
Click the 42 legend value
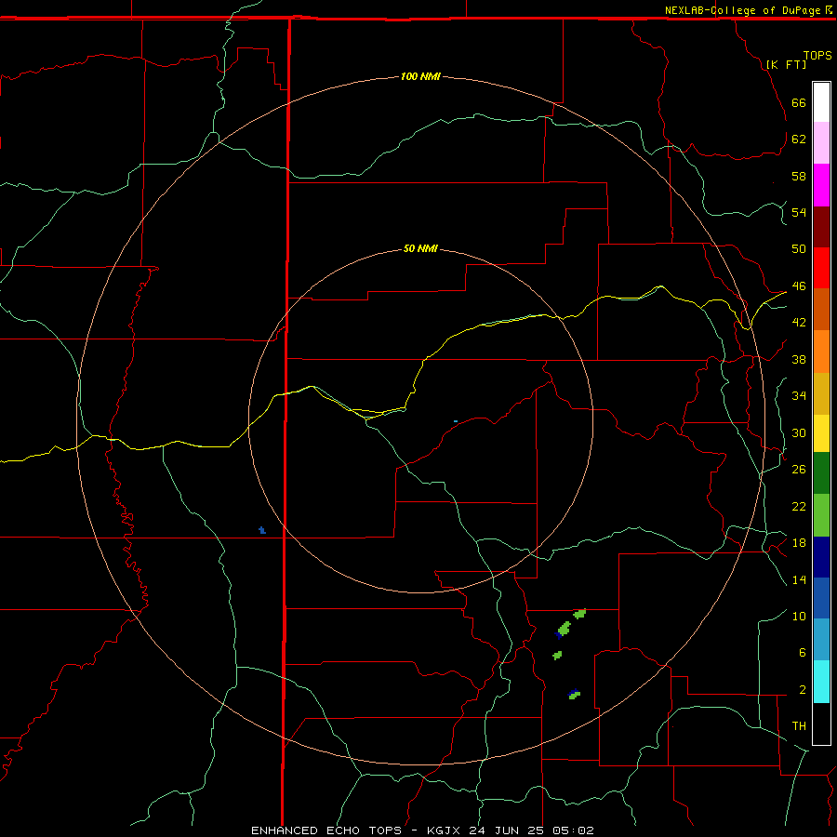click(799, 322)
